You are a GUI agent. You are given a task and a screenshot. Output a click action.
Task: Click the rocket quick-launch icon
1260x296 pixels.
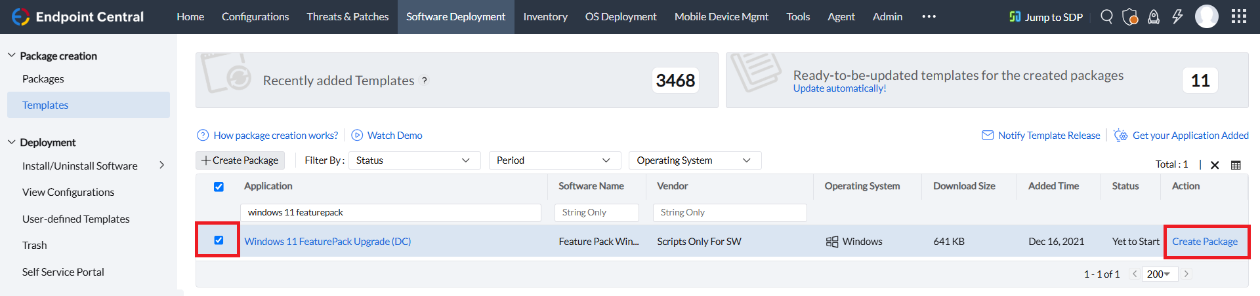[1153, 16]
